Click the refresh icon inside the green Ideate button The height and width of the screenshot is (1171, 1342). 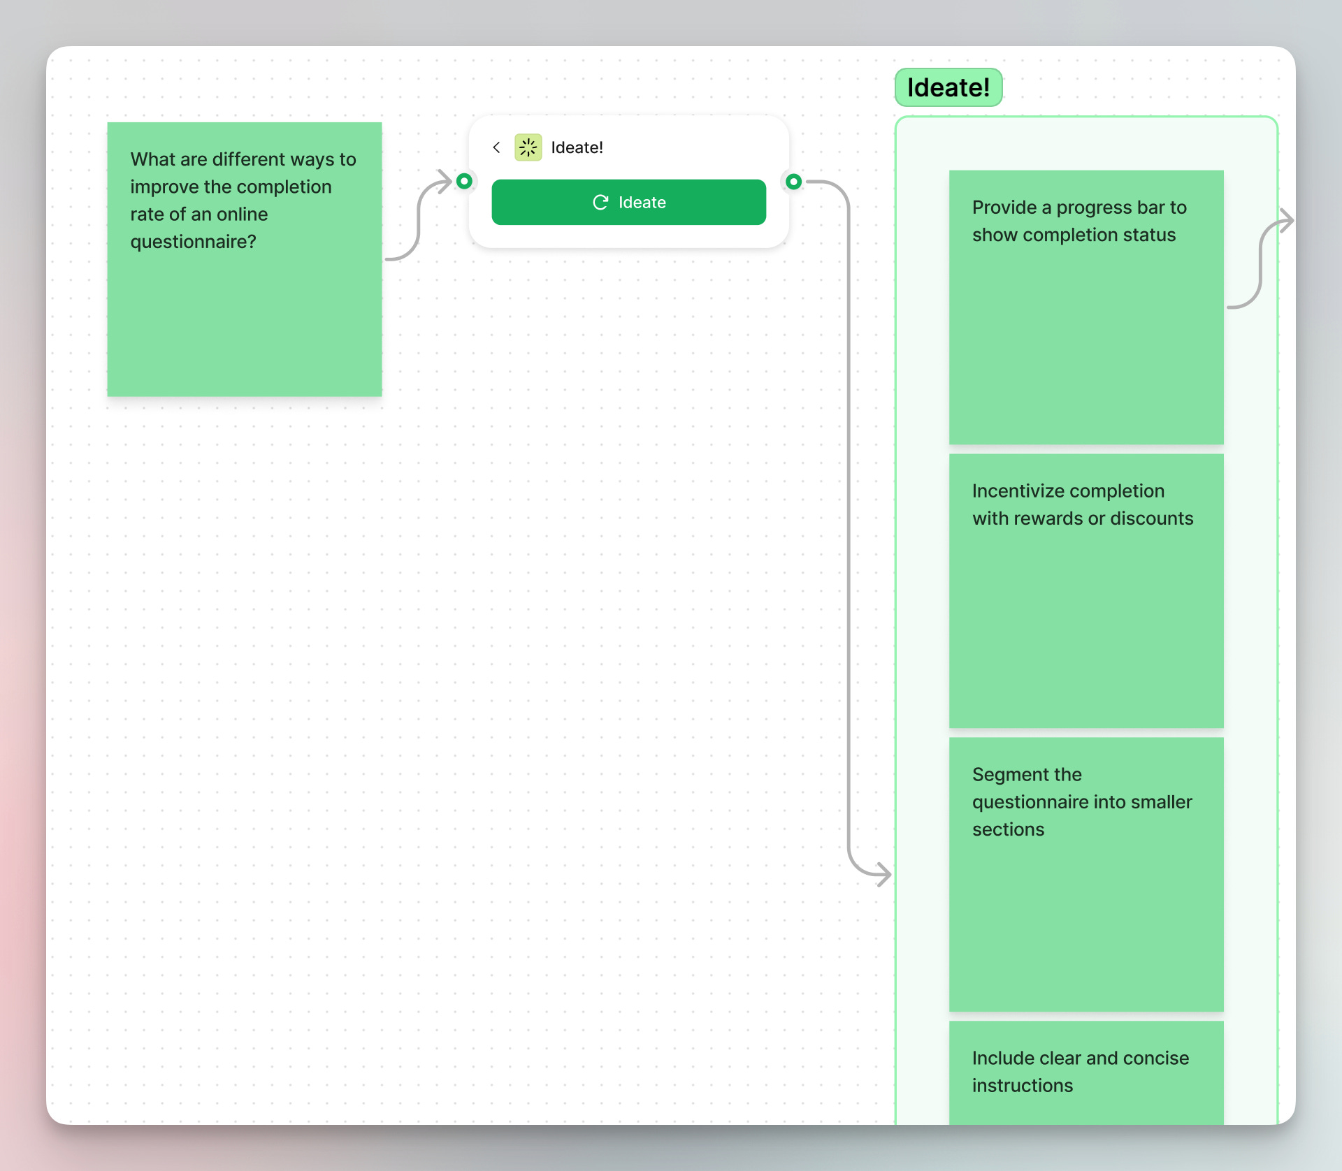point(601,202)
